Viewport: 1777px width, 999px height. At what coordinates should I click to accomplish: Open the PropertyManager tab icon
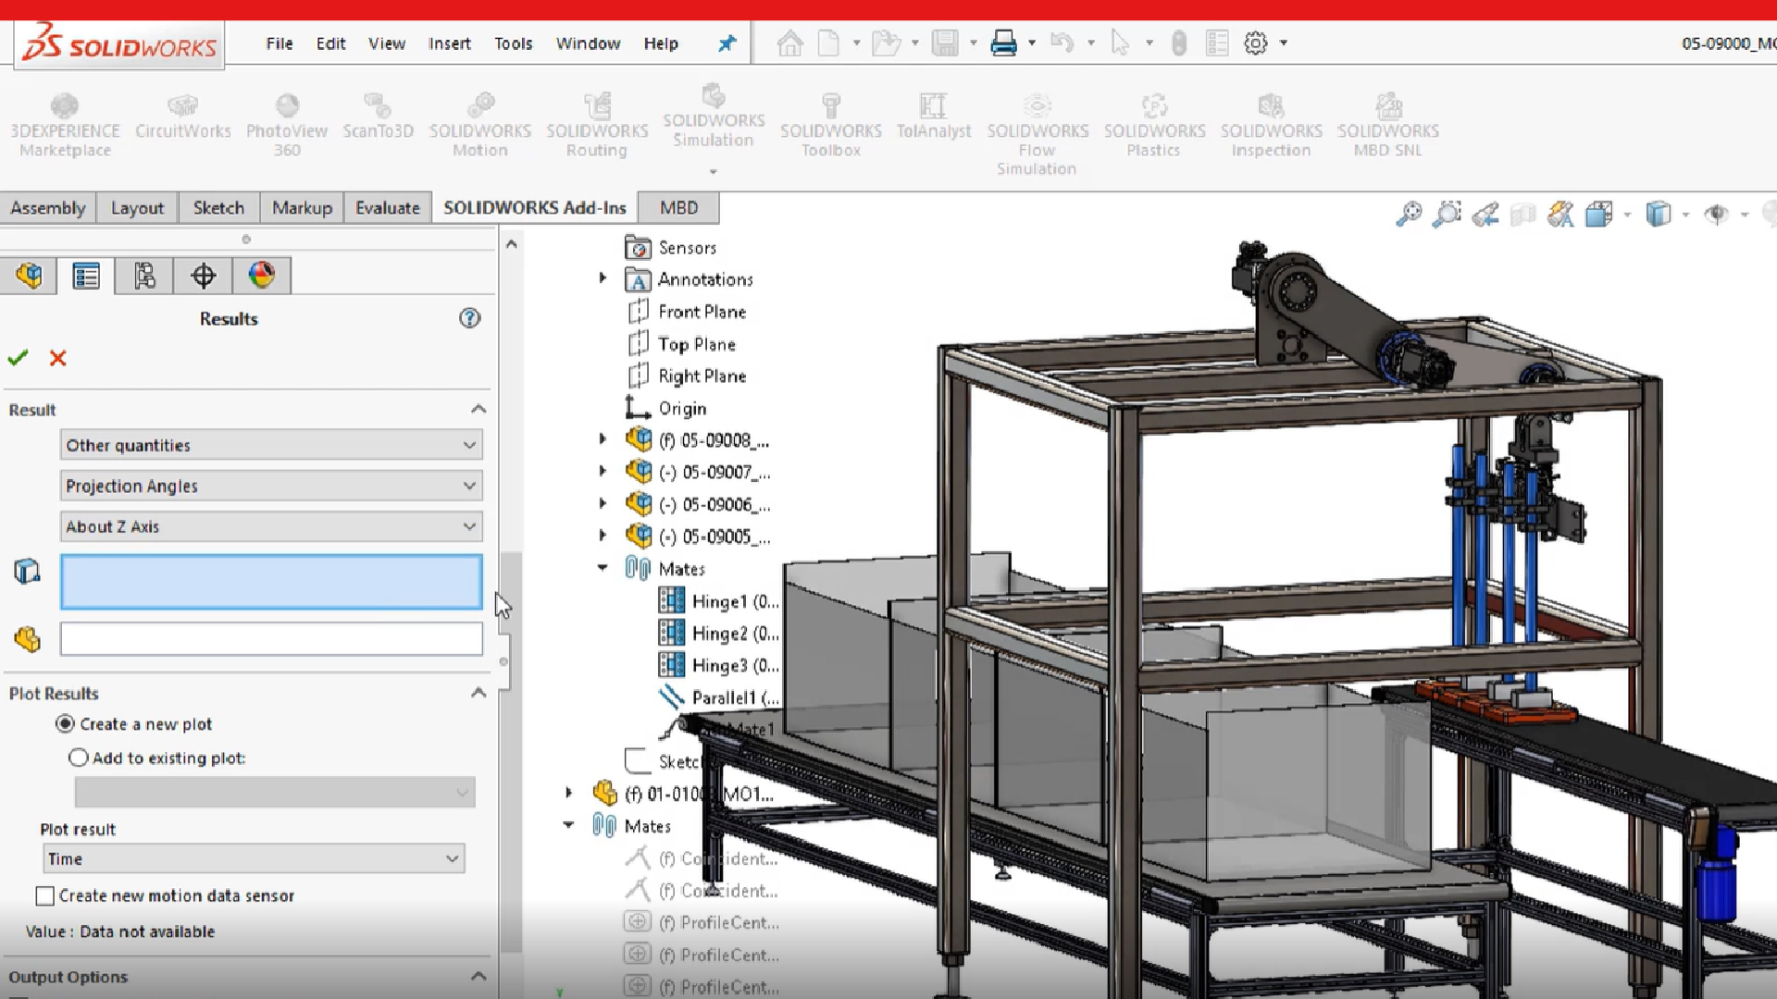[86, 276]
